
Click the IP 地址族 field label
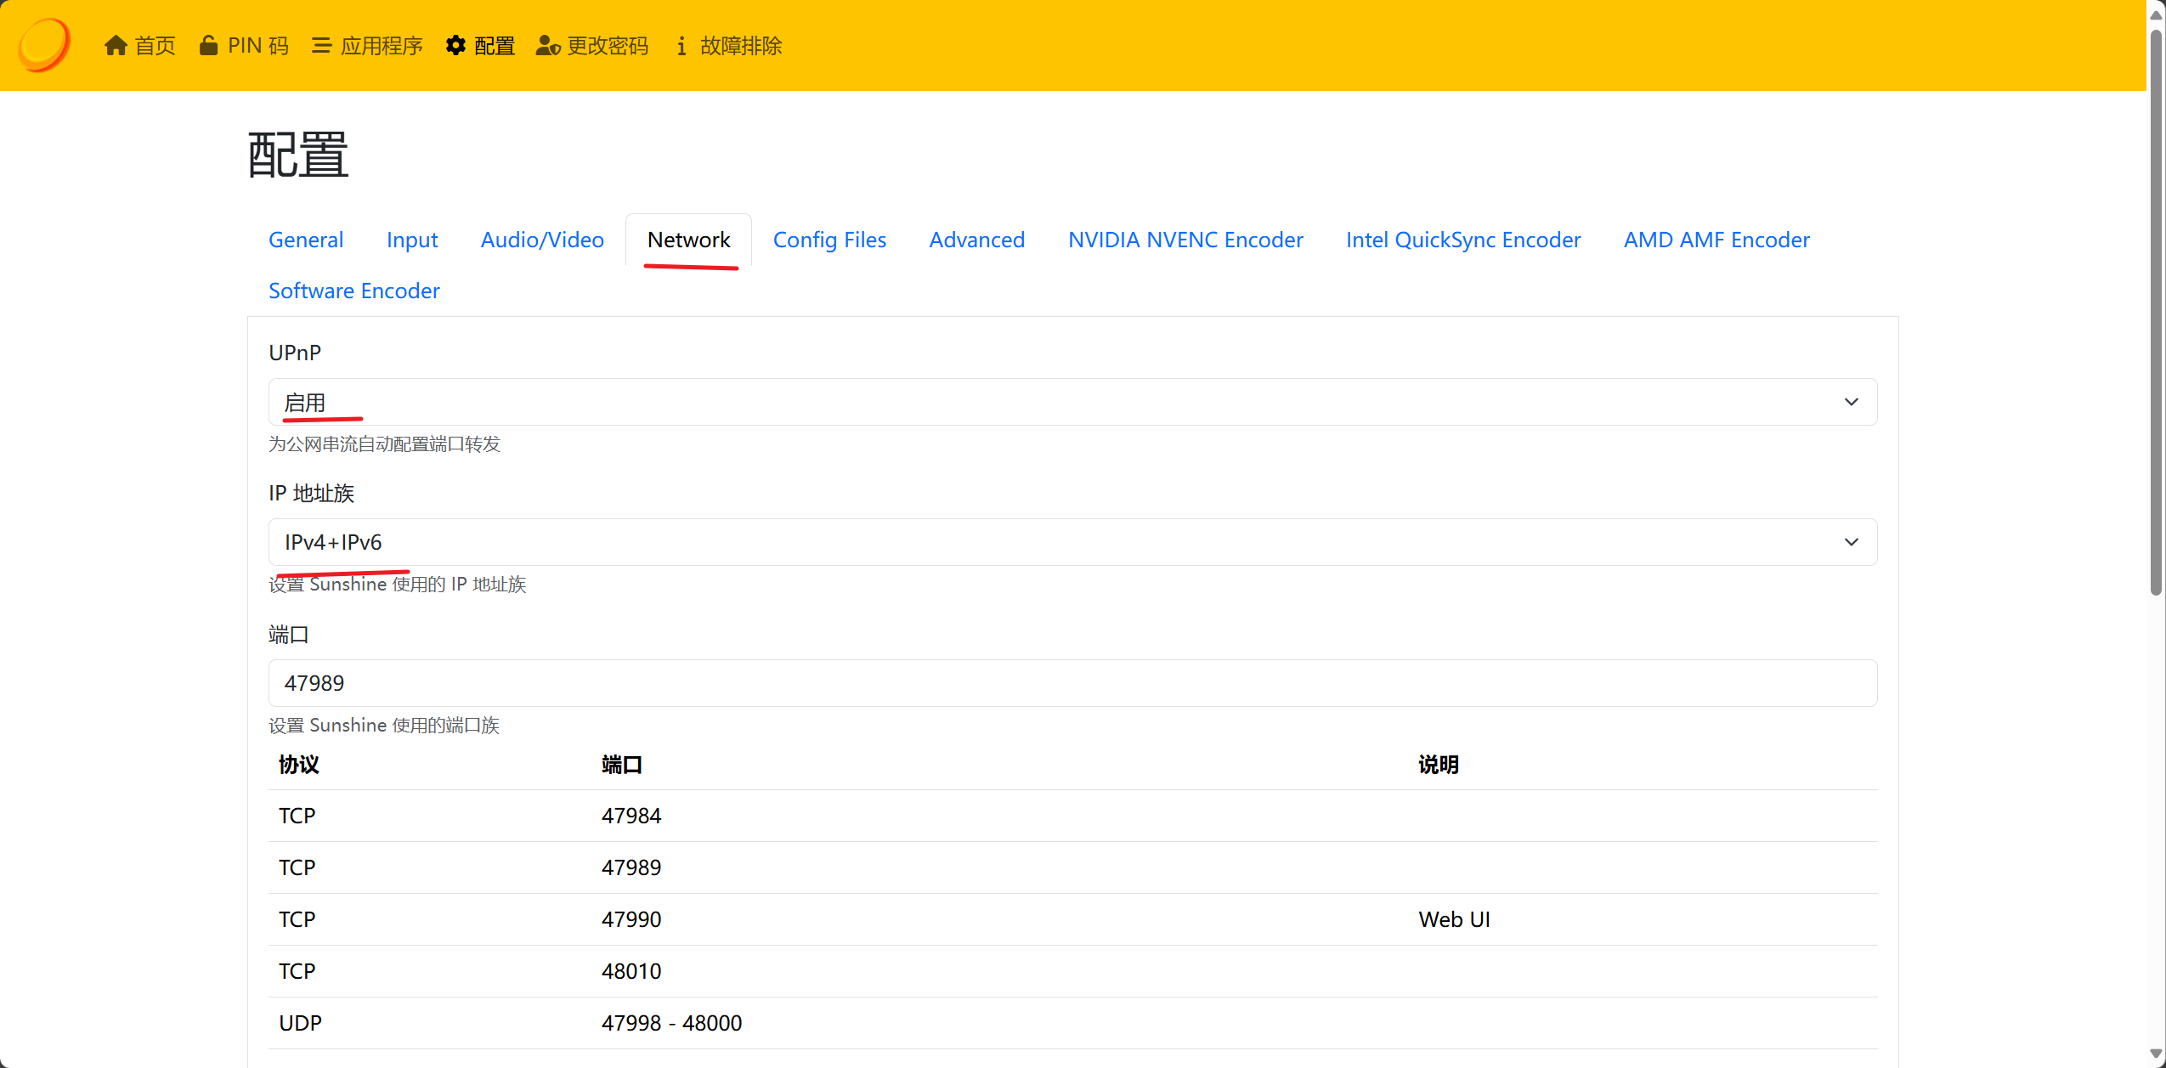(311, 494)
